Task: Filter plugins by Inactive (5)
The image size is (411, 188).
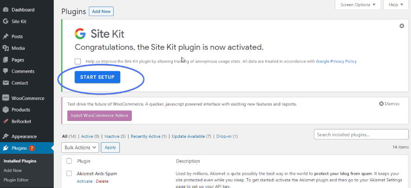Action: [x=115, y=136]
